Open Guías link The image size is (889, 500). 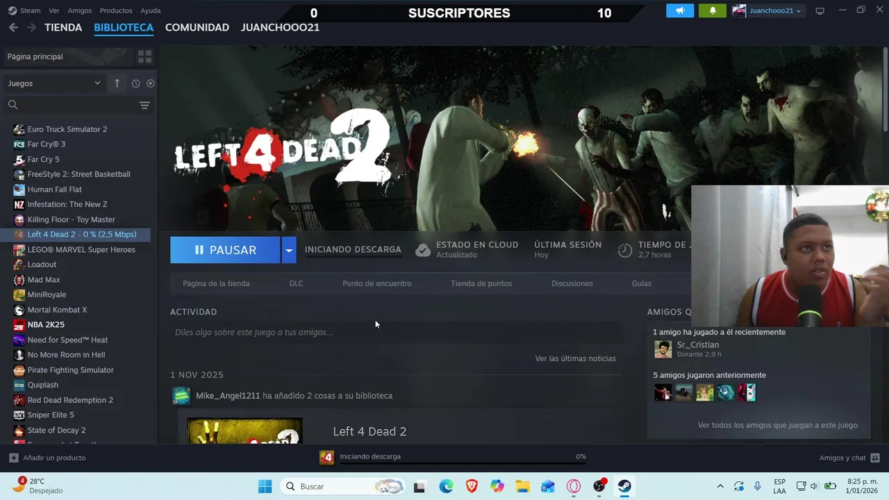coord(642,283)
